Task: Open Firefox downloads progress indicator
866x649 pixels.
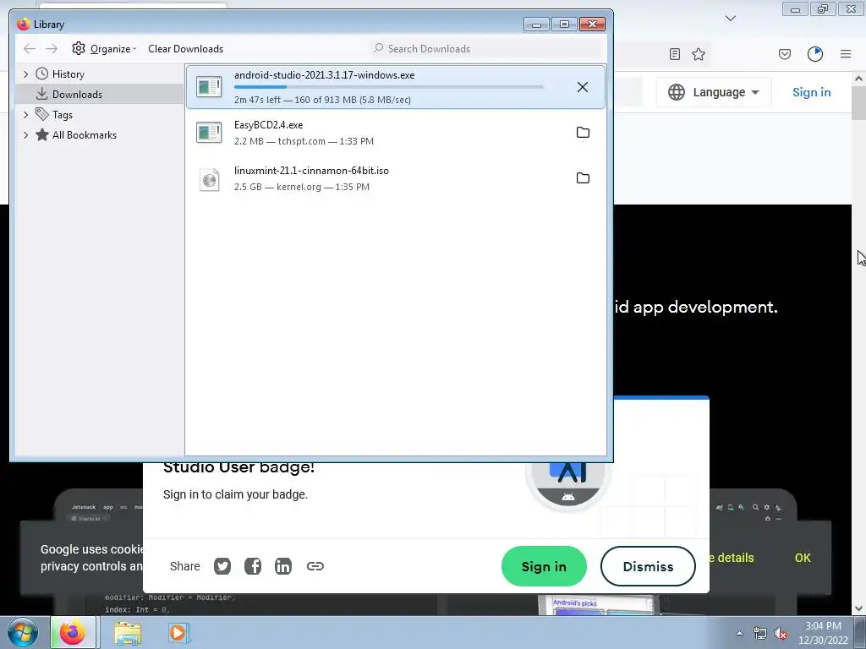Action: 815,54
